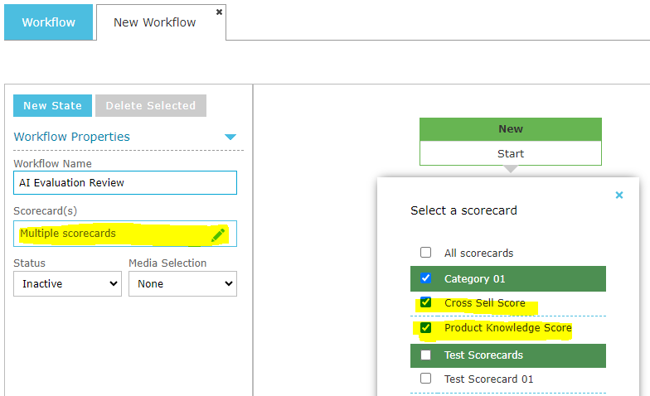Open the Media Selection dropdown
The height and width of the screenshot is (396, 650).
[182, 283]
